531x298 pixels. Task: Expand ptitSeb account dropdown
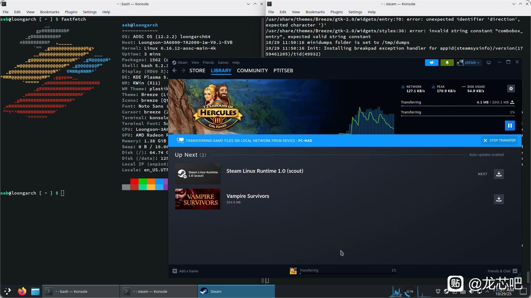pos(469,63)
